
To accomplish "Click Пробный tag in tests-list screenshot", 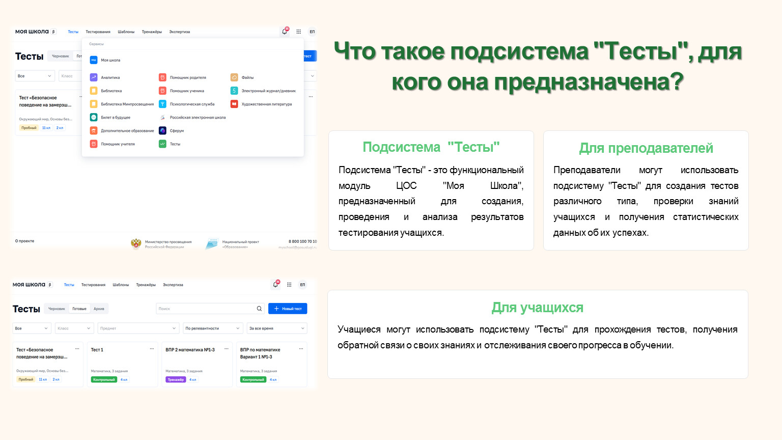I will click(x=26, y=379).
